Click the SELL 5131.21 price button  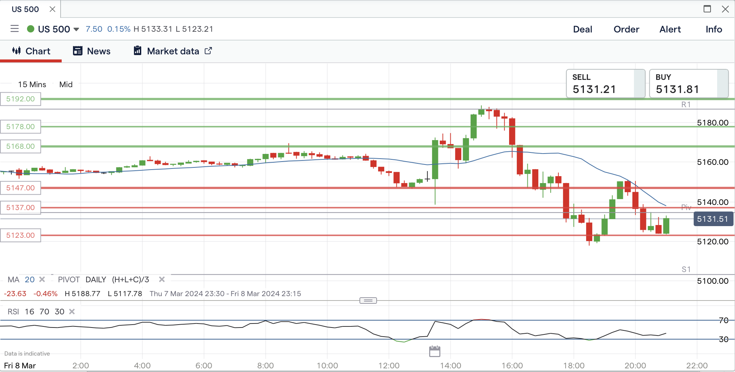click(x=605, y=84)
